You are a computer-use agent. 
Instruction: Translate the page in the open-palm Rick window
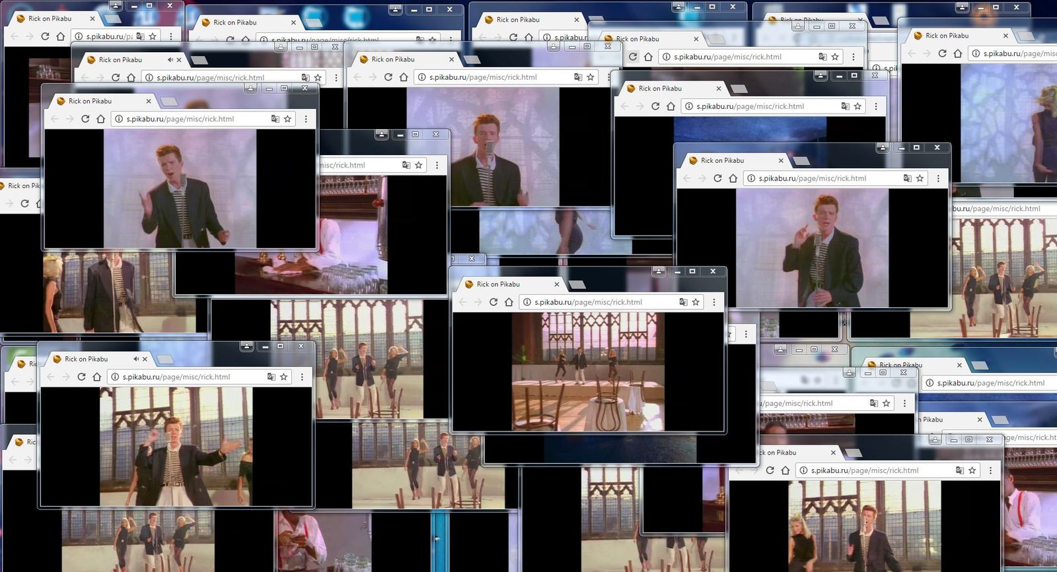pyautogui.click(x=275, y=119)
